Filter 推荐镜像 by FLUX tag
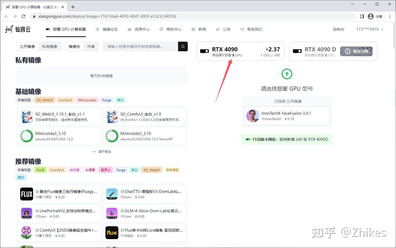The image size is (396, 248). [x=40, y=170]
